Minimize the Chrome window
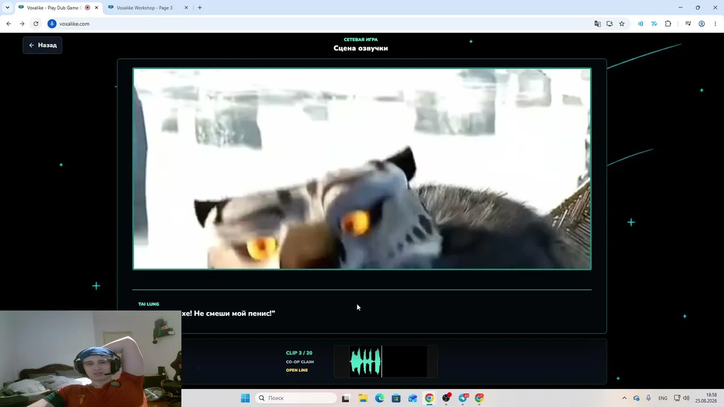Screen dimensions: 724x407 pos(680,7)
